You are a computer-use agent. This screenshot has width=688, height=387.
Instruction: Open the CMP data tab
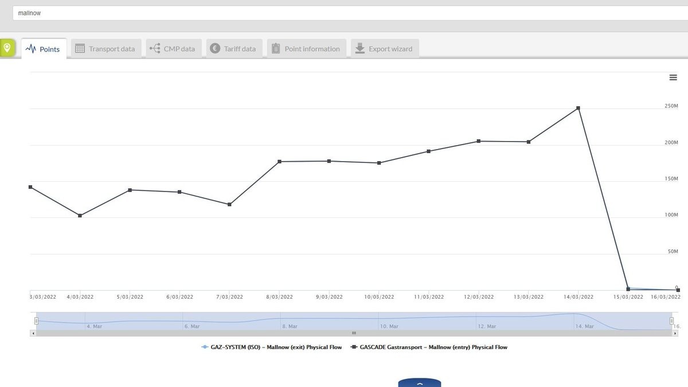(x=173, y=49)
